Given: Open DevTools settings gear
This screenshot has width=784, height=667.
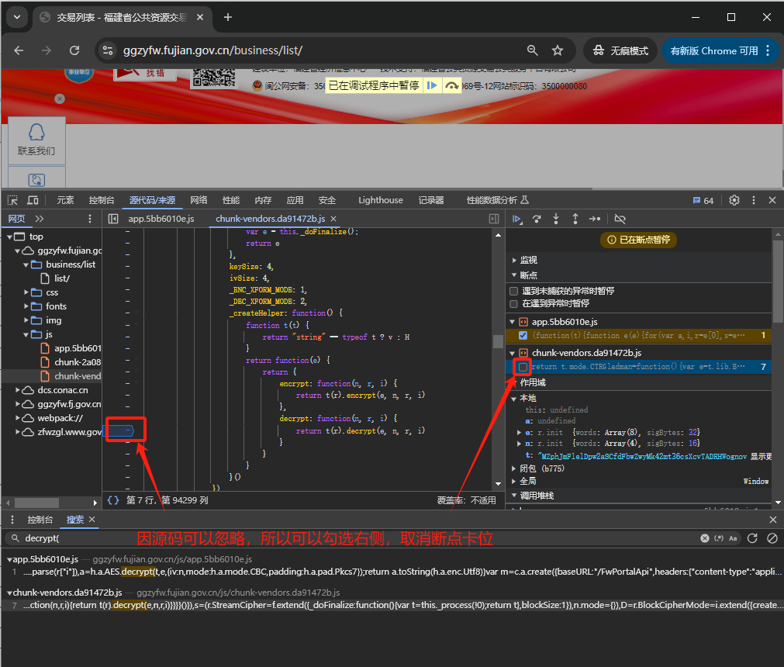Looking at the screenshot, I should click(x=734, y=200).
